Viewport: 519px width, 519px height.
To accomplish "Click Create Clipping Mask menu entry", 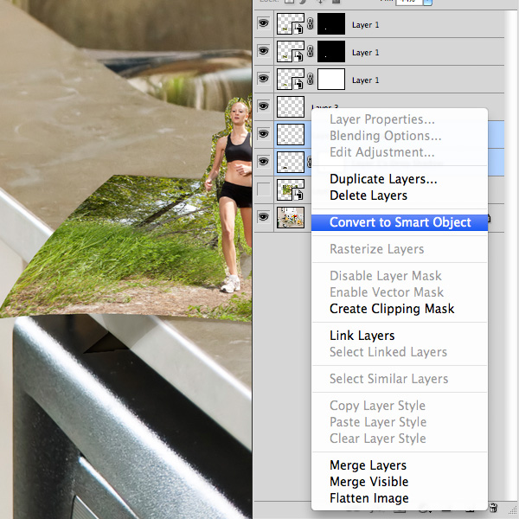I will (x=392, y=309).
